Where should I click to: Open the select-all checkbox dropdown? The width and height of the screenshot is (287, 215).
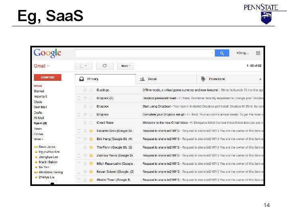(84, 66)
